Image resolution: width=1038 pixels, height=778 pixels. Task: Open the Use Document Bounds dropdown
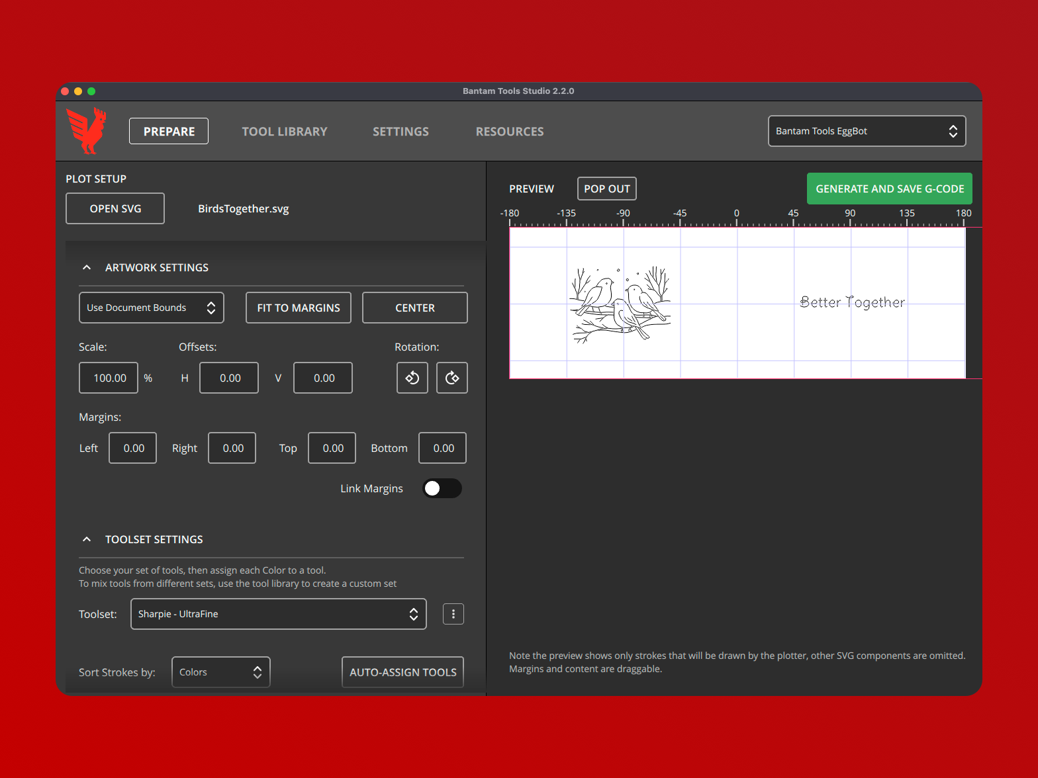tap(151, 308)
